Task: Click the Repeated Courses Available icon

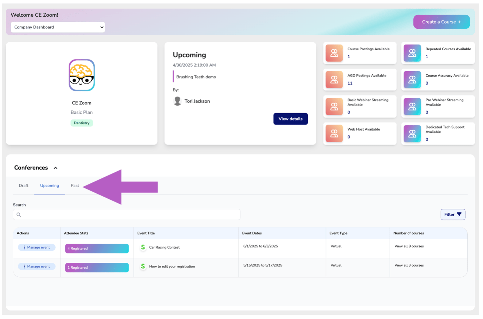Action: click(x=412, y=53)
